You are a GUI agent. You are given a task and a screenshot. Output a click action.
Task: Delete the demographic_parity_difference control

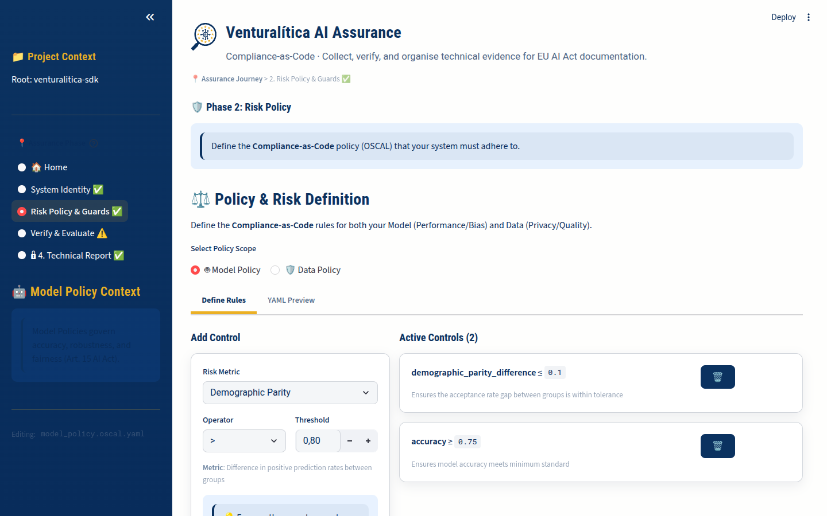[x=717, y=377]
